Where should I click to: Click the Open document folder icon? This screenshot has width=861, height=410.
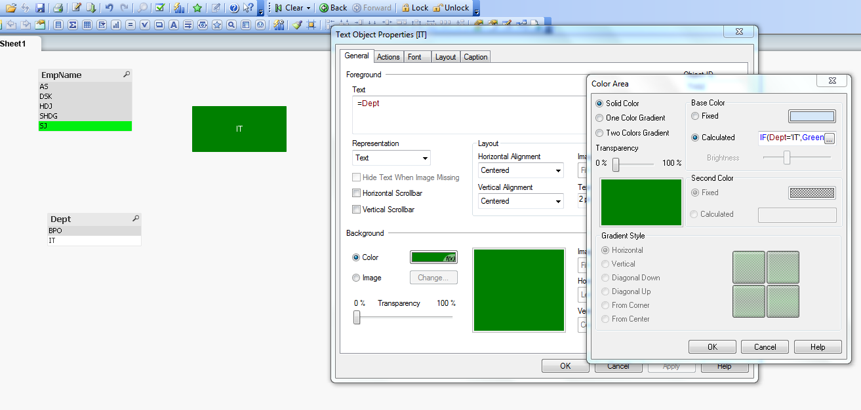pos(10,8)
